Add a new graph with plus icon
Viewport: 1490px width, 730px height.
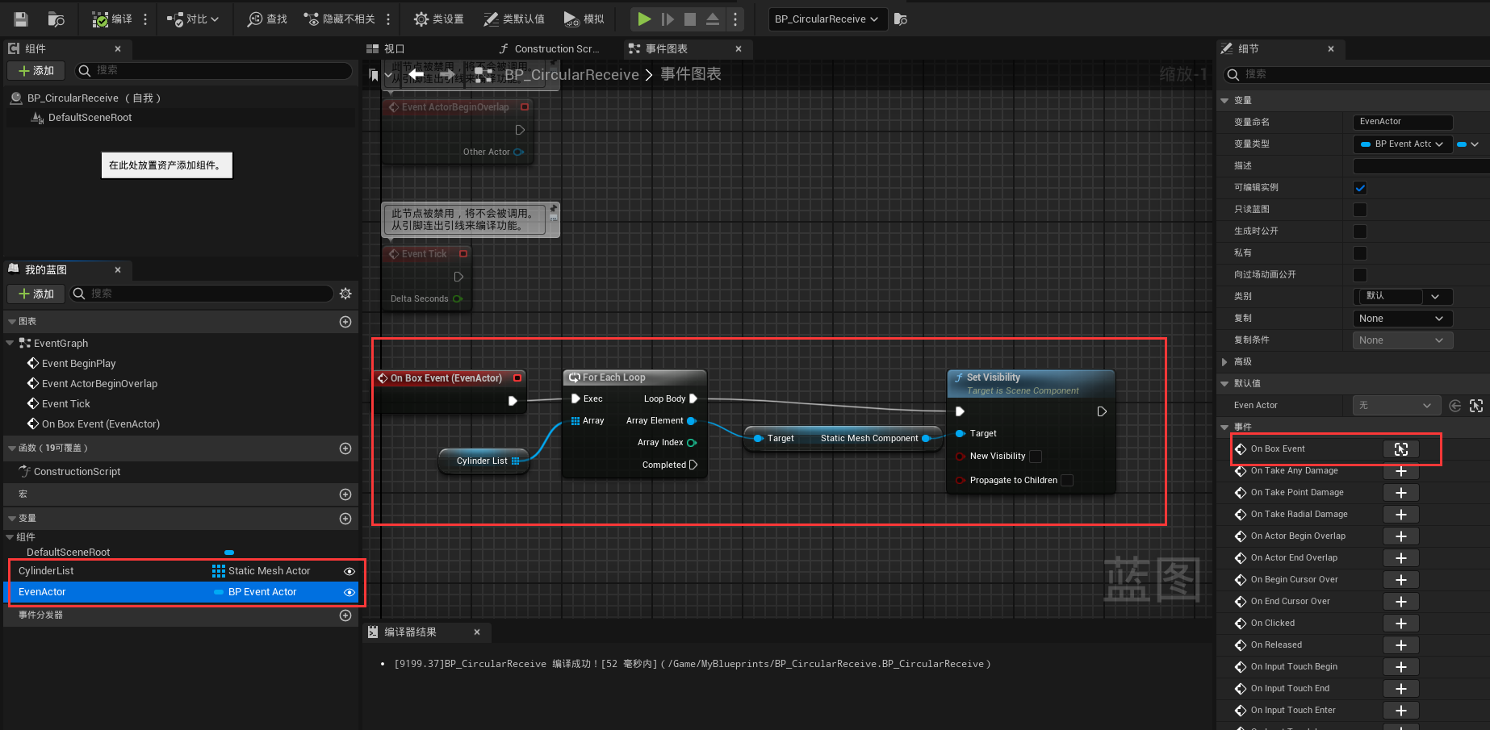coord(345,322)
